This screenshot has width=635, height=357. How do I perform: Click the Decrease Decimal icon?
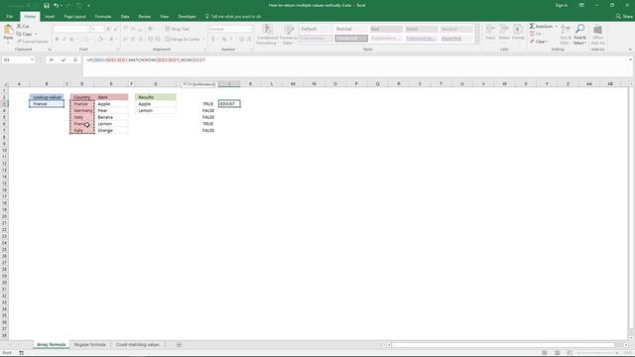pyautogui.click(x=249, y=40)
